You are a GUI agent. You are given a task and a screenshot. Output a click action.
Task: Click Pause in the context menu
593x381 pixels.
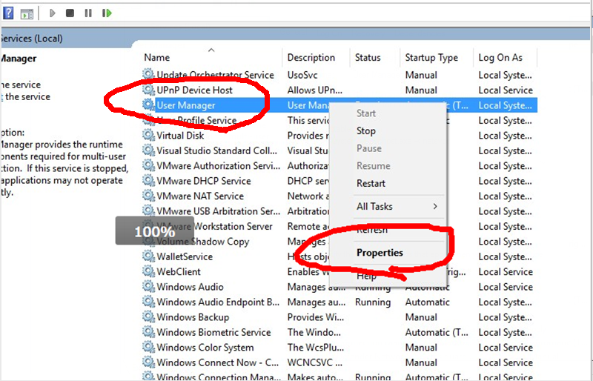[x=369, y=148]
